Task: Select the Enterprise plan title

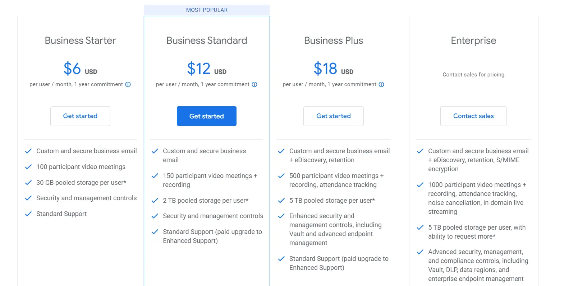Action: (473, 40)
